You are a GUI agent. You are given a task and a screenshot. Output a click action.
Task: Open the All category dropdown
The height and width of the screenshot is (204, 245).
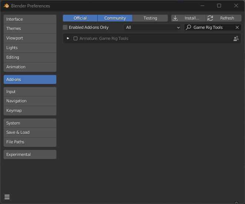[152, 27]
